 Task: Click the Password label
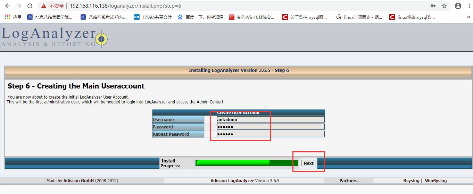point(163,127)
